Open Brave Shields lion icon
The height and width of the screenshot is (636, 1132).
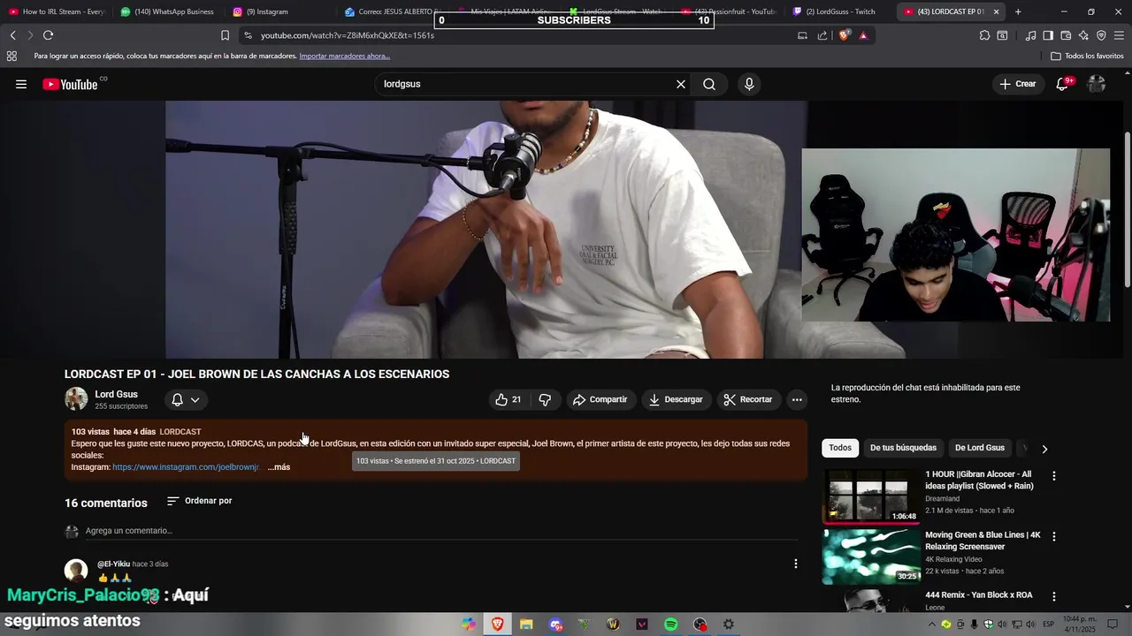pos(845,35)
